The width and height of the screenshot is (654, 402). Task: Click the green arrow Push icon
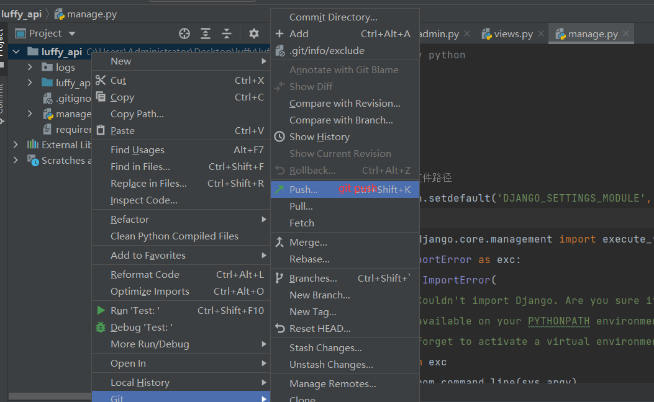[x=279, y=189]
